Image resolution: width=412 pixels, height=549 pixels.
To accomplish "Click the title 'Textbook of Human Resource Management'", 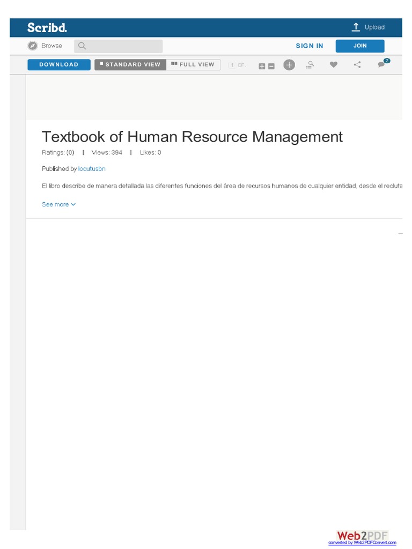I will [192, 137].
